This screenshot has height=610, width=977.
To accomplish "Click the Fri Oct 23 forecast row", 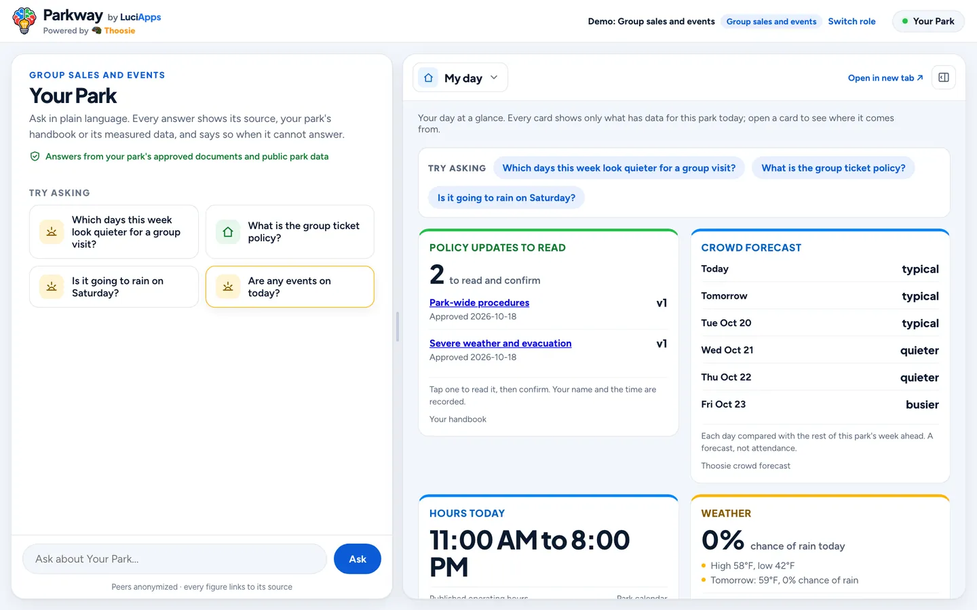I will tap(820, 405).
